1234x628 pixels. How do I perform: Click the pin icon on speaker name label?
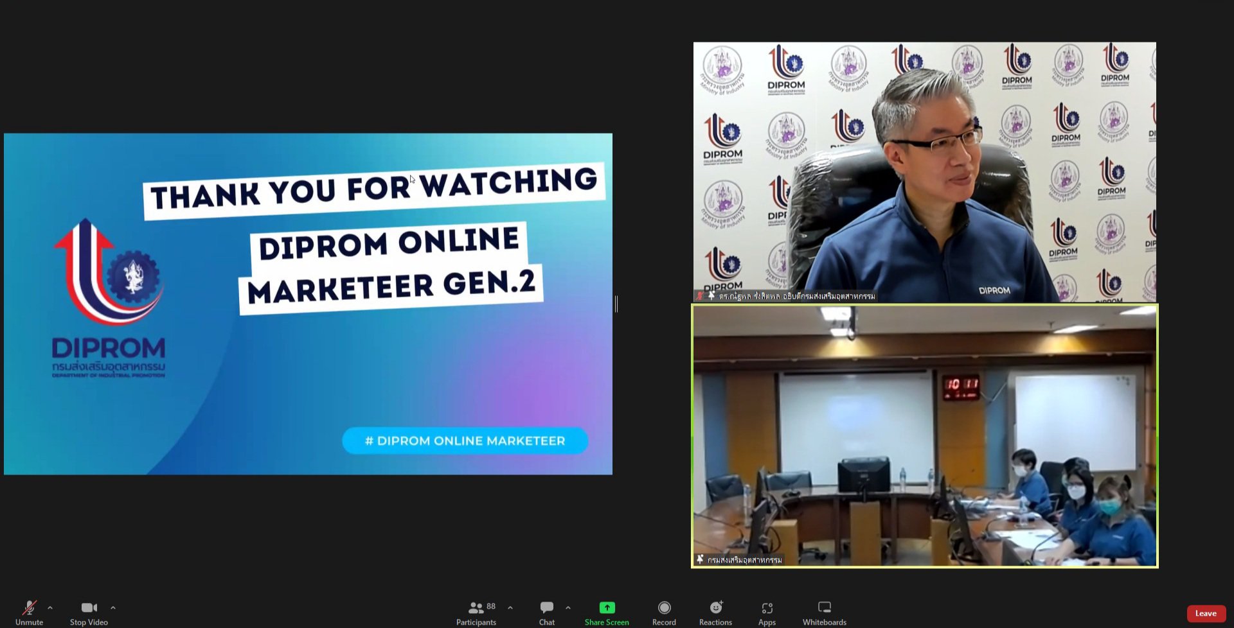coord(711,296)
